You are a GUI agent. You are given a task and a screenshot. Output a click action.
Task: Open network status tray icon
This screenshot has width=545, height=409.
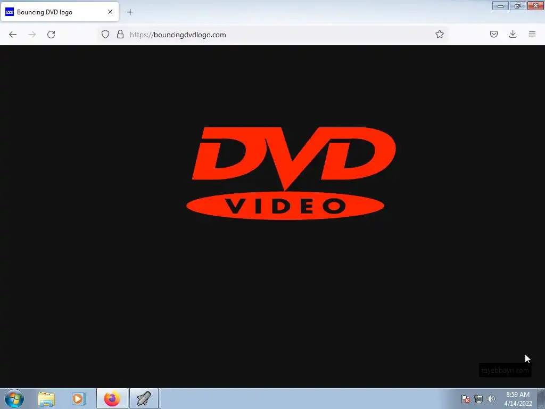pos(478,399)
